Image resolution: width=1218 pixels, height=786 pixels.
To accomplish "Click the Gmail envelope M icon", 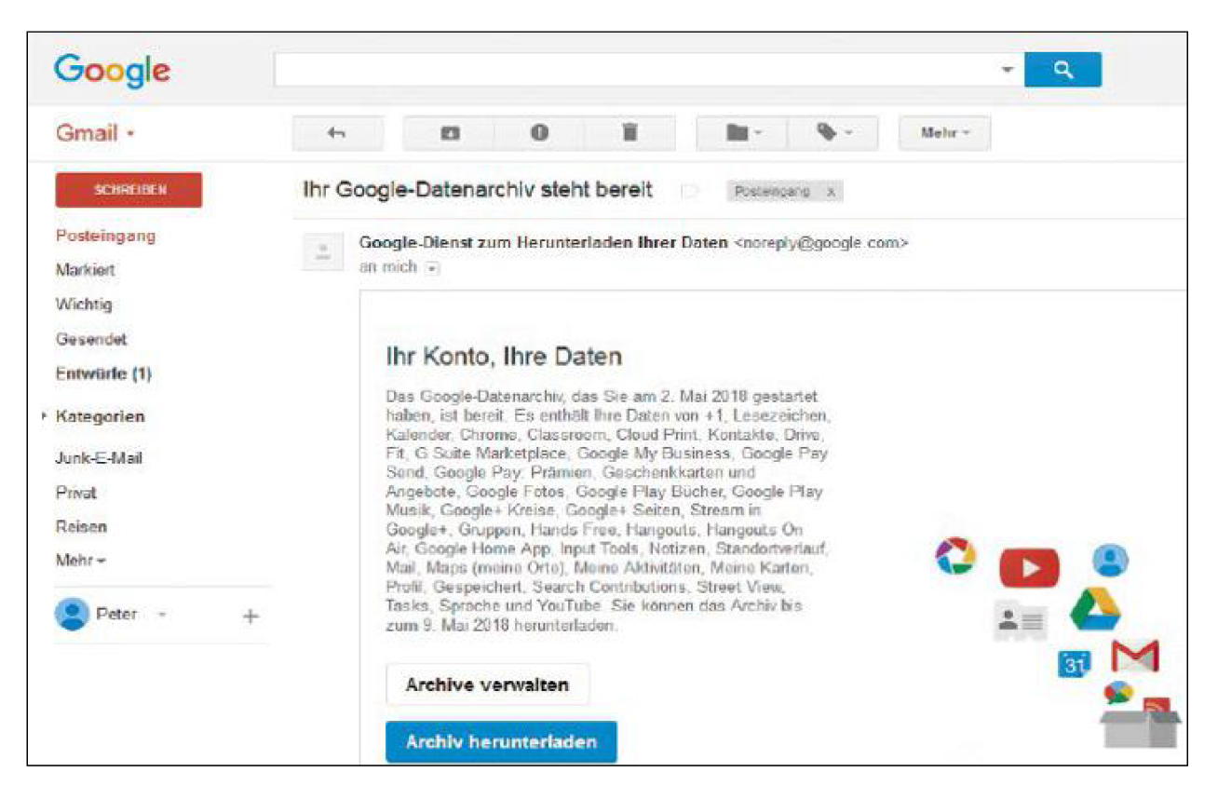I will 1135,656.
